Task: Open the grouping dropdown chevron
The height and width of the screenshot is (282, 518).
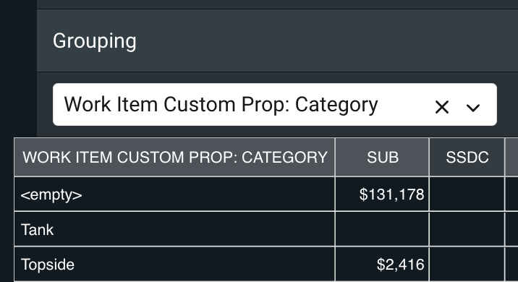Action: pyautogui.click(x=472, y=108)
